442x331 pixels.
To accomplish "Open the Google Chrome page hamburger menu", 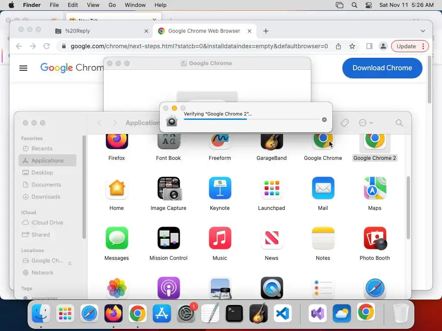I will (23, 68).
